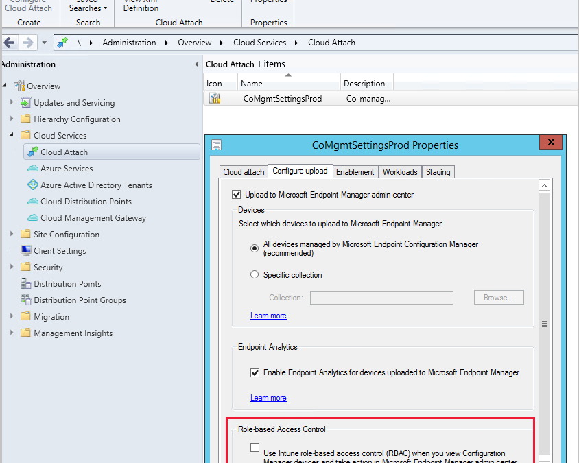Click the Updates and Servicing icon
579x463 pixels.
coord(25,102)
